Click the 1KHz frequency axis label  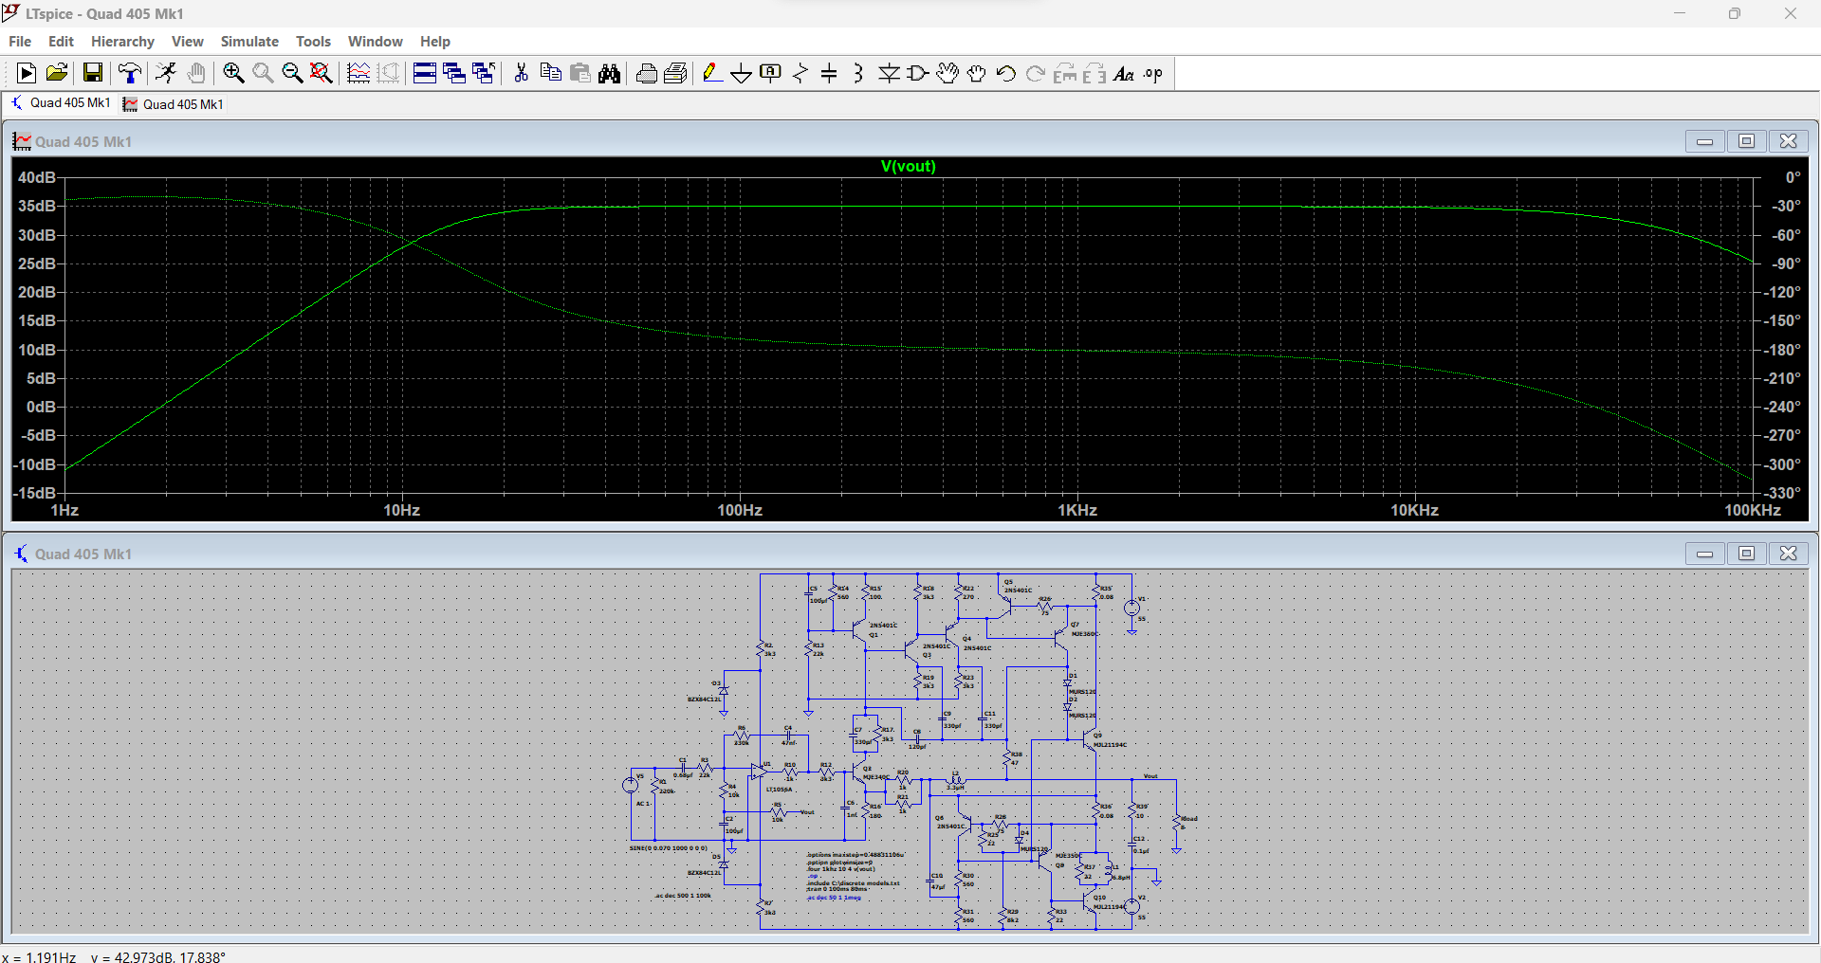pos(1077,510)
